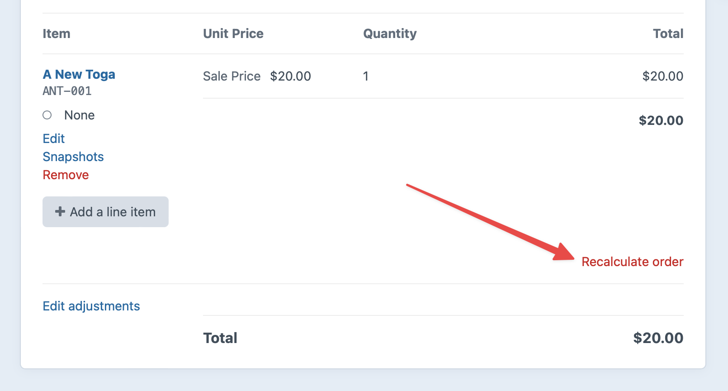Click the Unit Price column header

233,33
